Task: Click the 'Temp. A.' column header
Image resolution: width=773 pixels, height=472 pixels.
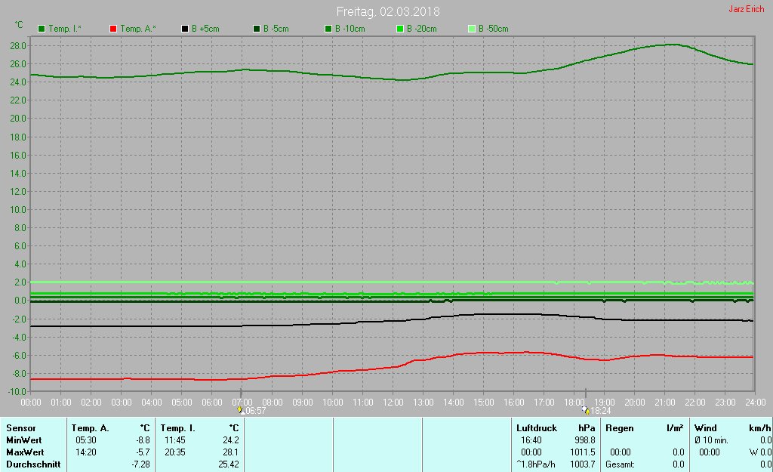Action: point(91,428)
